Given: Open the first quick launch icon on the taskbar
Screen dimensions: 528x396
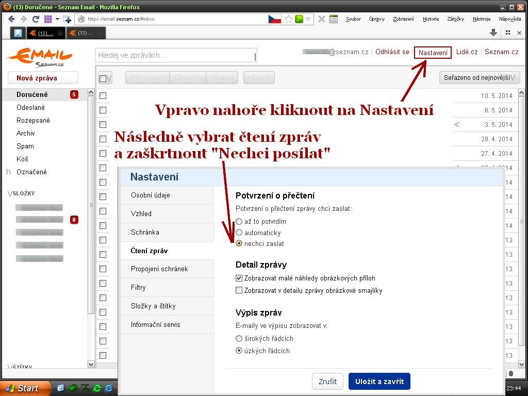Looking at the screenshot, I should coord(61,388).
